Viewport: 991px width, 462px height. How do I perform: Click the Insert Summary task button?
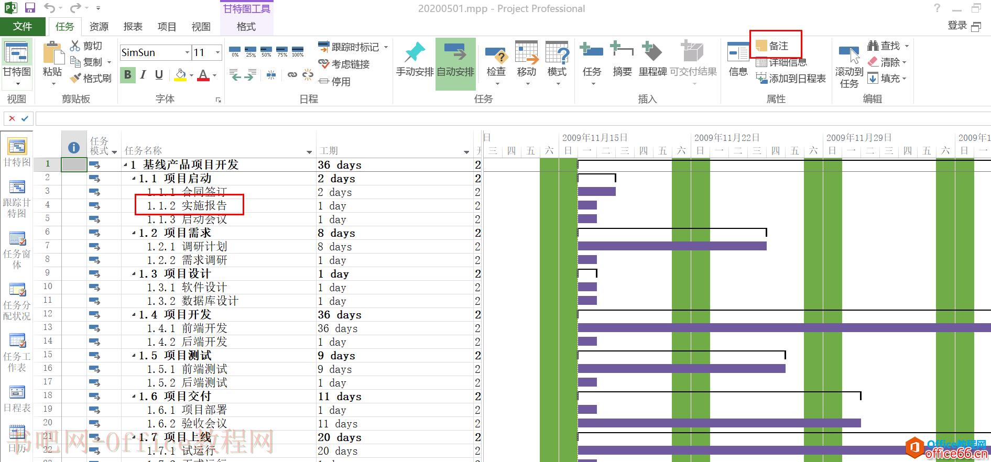(x=622, y=59)
